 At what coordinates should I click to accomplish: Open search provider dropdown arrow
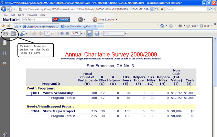[x=214, y=9]
